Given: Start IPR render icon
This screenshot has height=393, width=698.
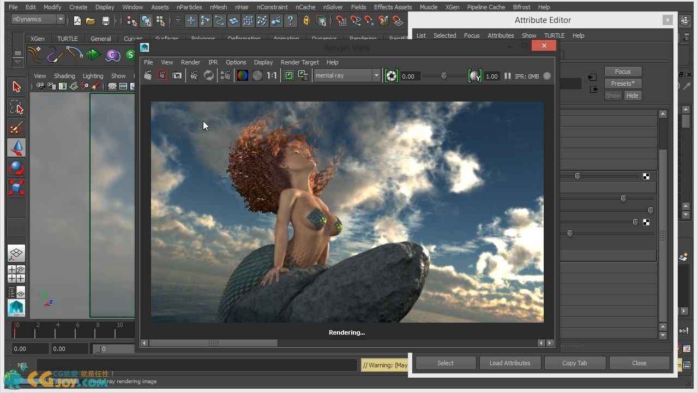Looking at the screenshot, I should 194,76.
